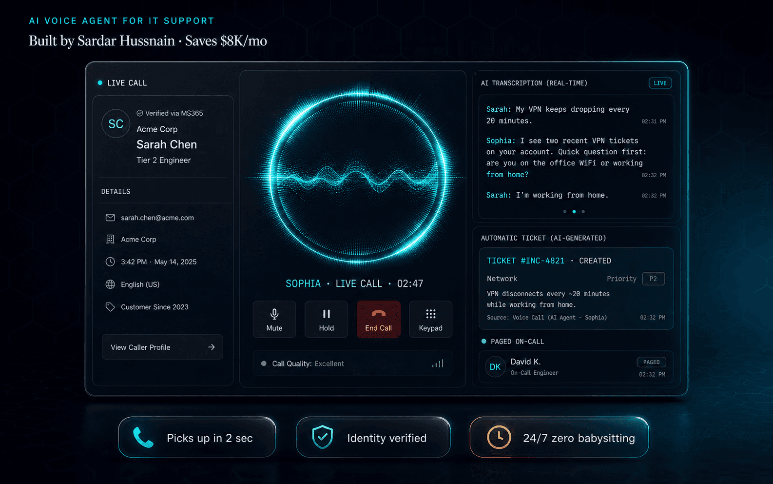
Task: Click the 02:47 call timer
Action: pos(410,283)
